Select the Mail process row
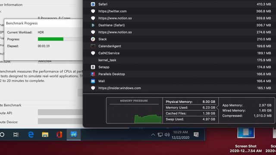 pos(179,81)
